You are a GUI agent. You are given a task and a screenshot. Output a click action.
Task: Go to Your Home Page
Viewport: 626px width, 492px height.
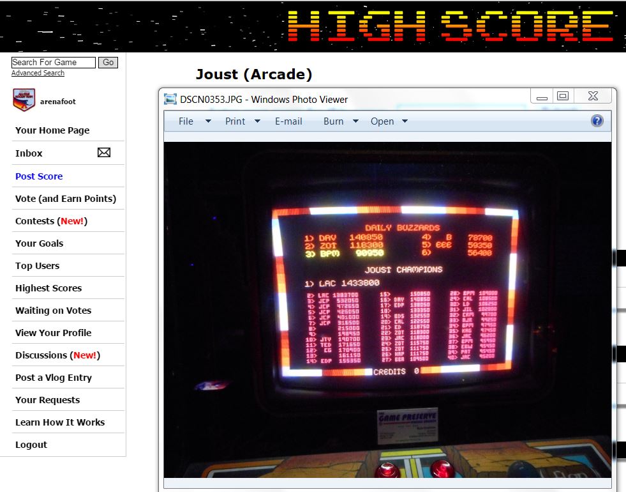point(52,130)
